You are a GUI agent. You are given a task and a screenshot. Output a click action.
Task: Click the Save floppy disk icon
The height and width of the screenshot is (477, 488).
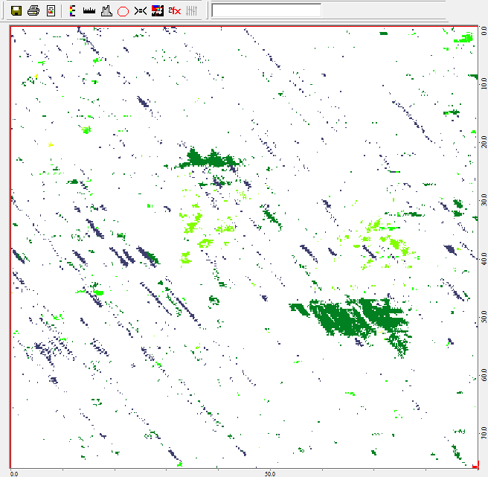(x=15, y=11)
